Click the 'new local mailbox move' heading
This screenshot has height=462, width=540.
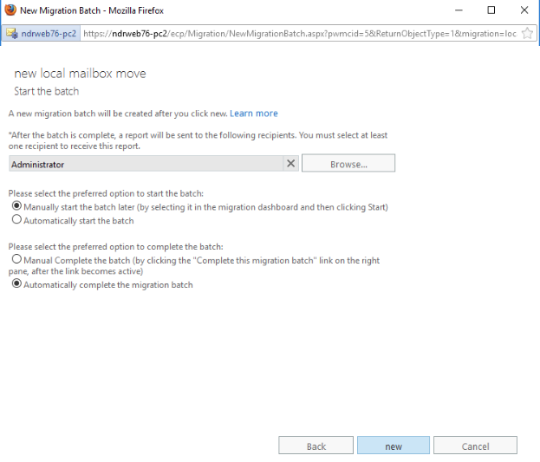click(80, 74)
